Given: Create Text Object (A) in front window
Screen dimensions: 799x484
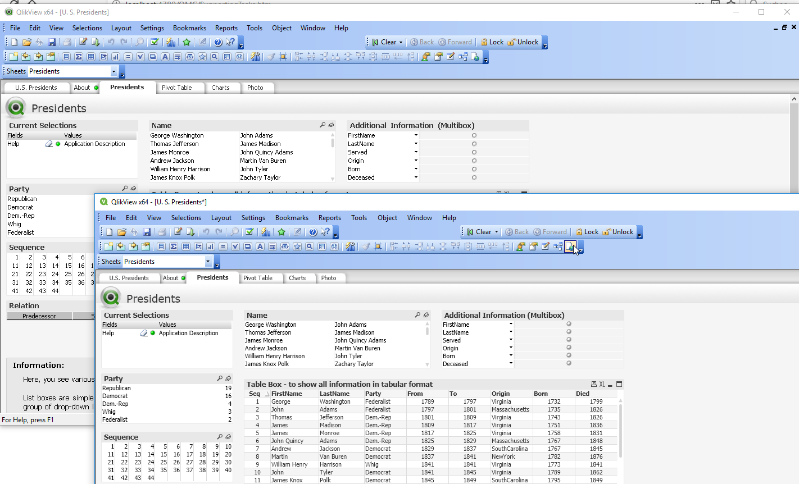Looking at the screenshot, I should pyautogui.click(x=260, y=246).
